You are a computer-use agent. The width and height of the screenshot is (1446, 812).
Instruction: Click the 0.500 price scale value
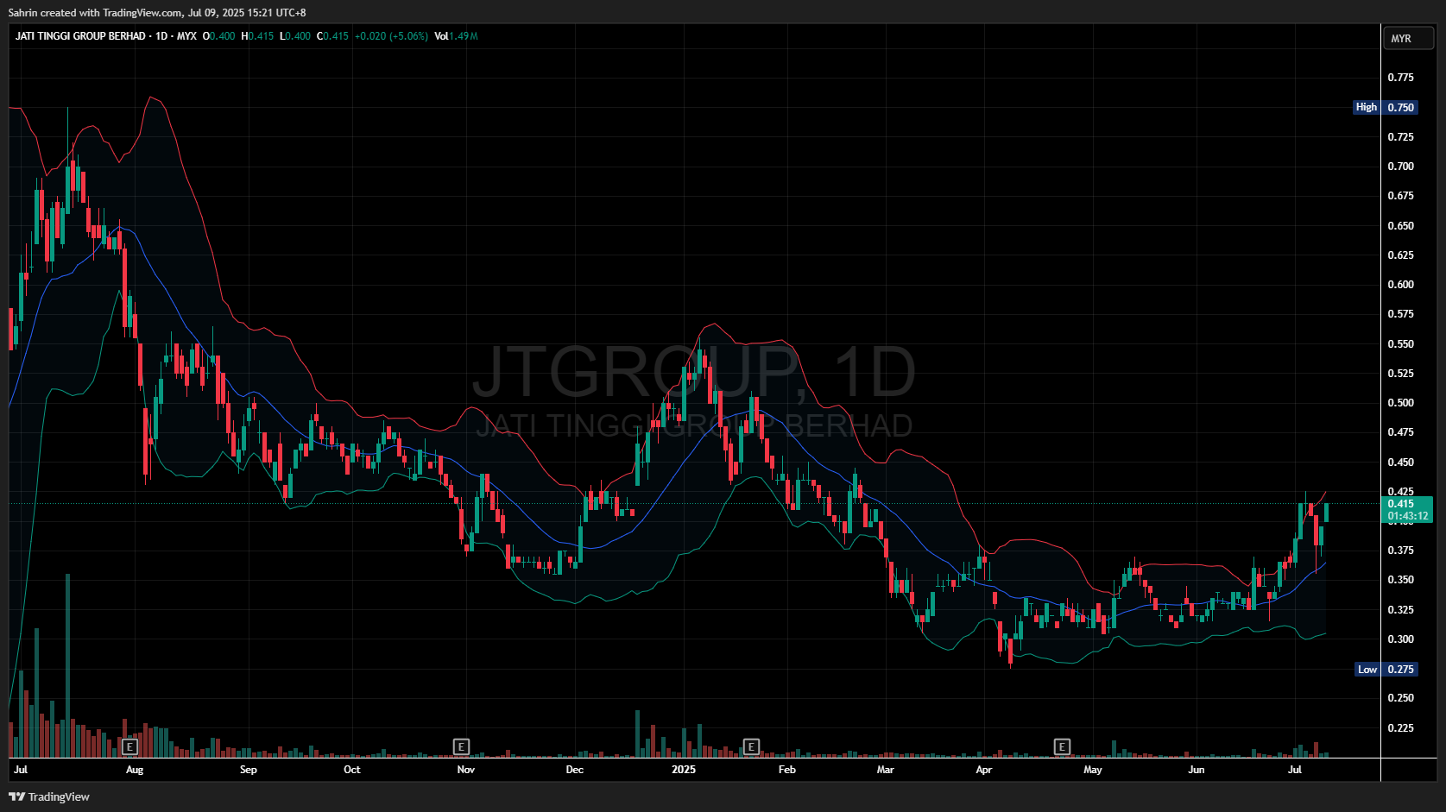(1401, 403)
